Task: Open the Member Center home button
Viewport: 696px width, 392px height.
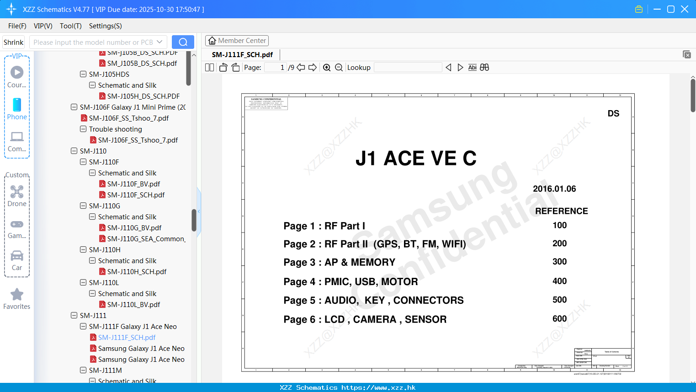Action: (x=237, y=41)
